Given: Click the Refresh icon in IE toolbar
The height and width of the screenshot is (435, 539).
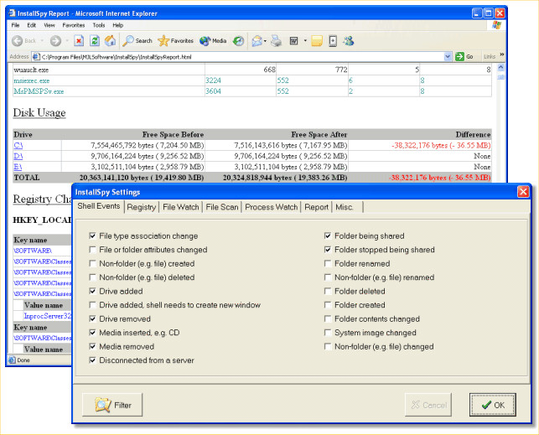Looking at the screenshot, I should [x=95, y=41].
